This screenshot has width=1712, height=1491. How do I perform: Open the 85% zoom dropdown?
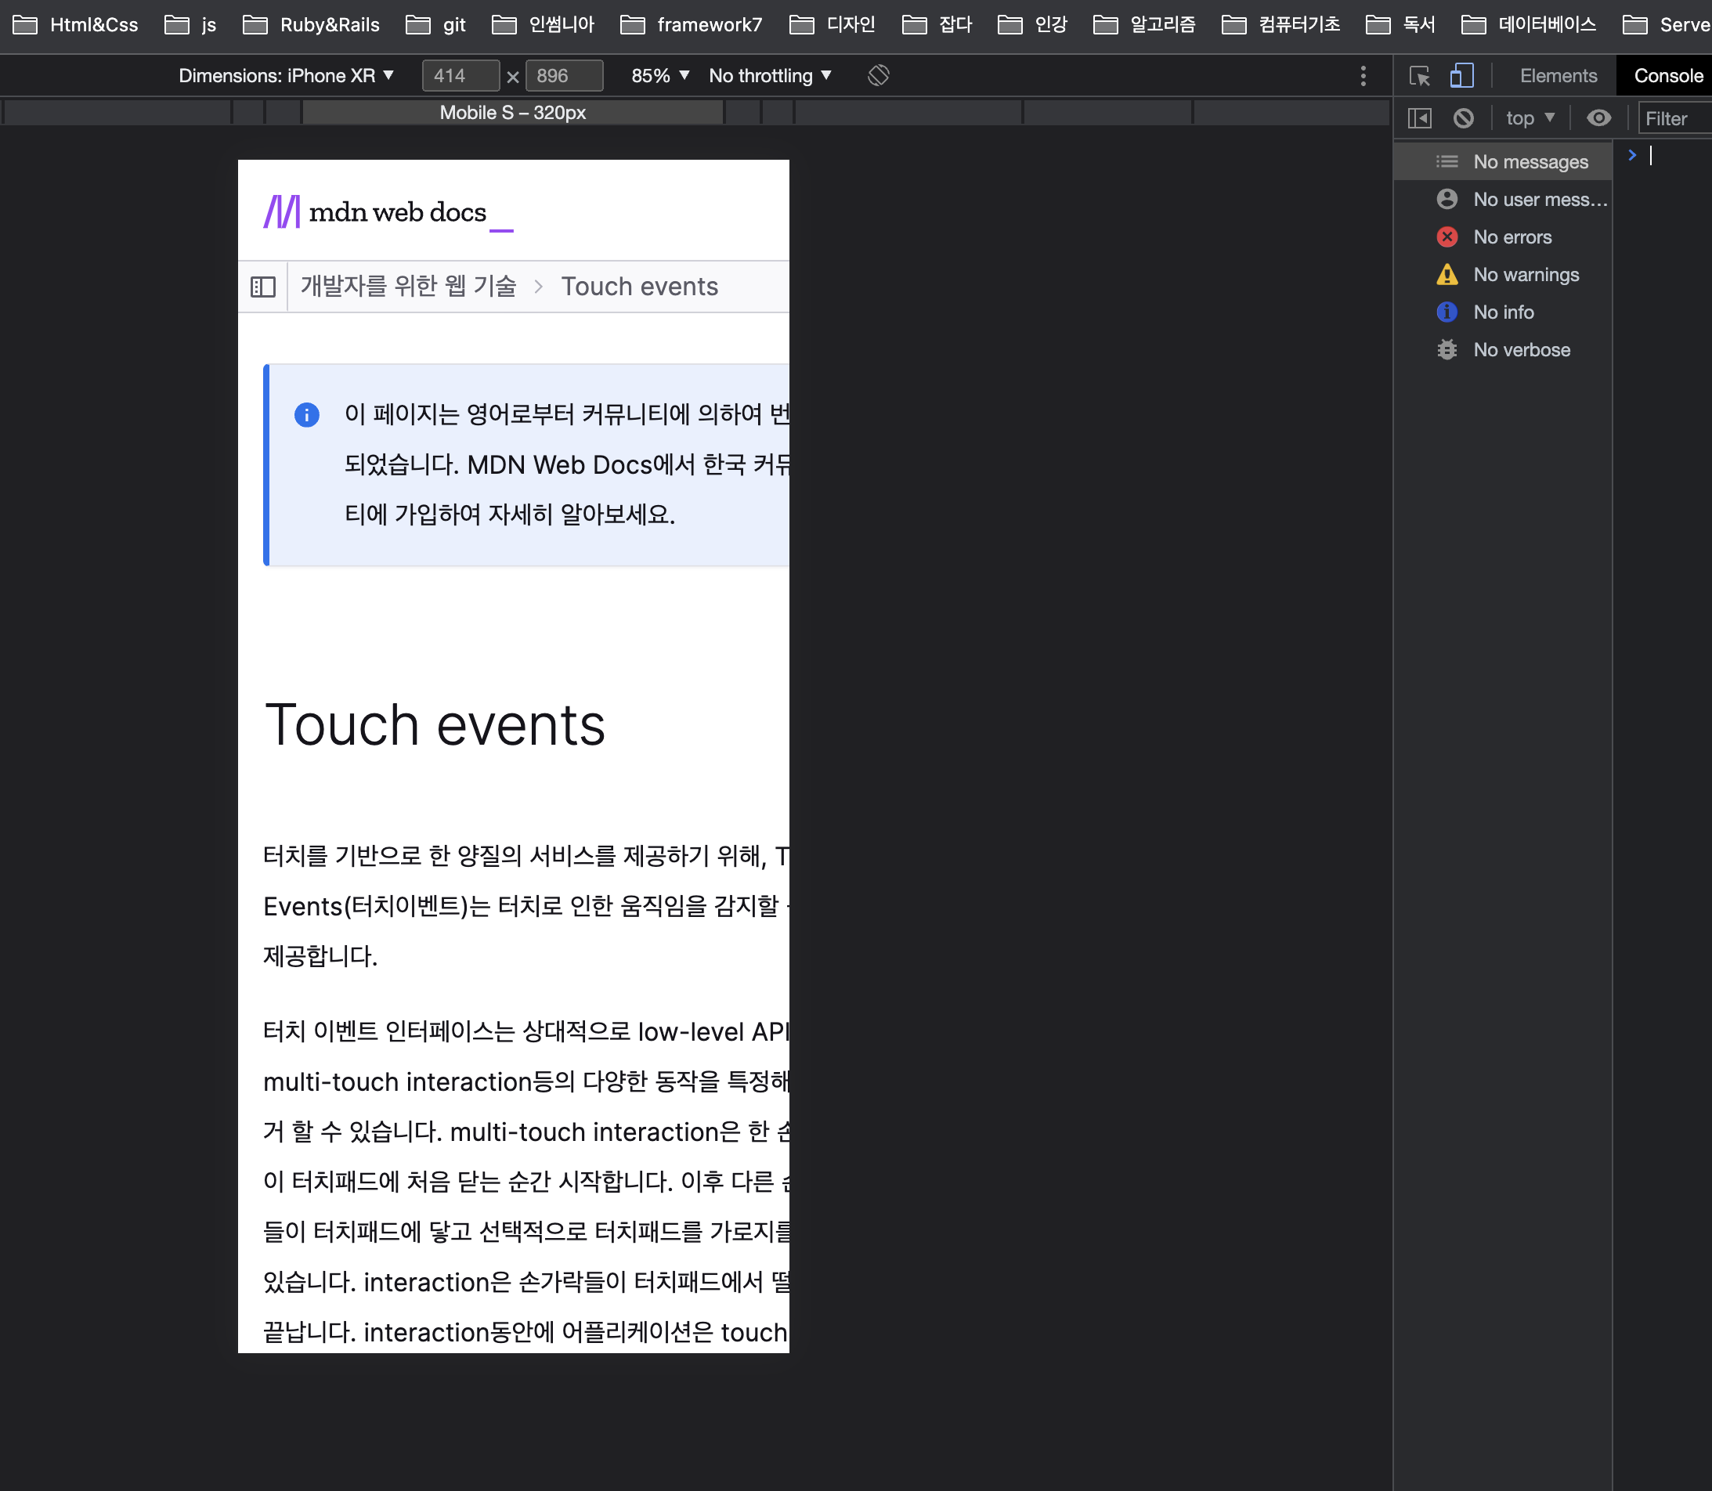point(660,76)
